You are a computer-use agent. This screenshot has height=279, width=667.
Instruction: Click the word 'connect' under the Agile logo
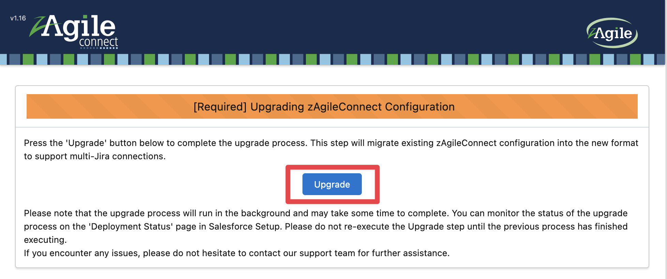[99, 42]
